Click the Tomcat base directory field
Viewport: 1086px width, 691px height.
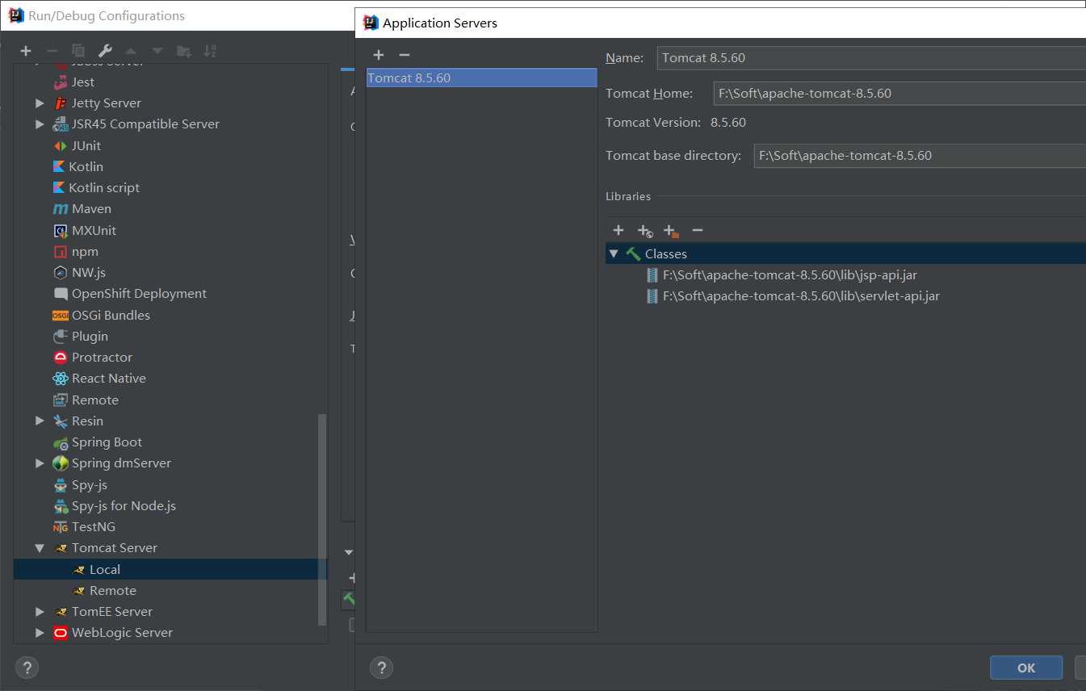click(x=920, y=155)
